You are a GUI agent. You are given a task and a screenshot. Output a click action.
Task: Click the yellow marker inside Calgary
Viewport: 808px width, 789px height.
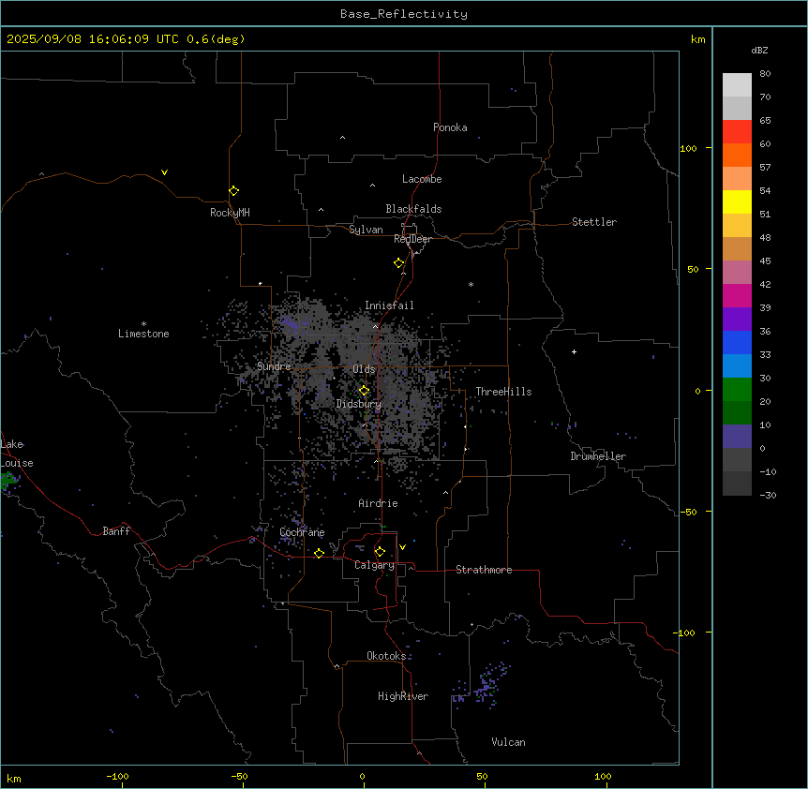(x=380, y=552)
